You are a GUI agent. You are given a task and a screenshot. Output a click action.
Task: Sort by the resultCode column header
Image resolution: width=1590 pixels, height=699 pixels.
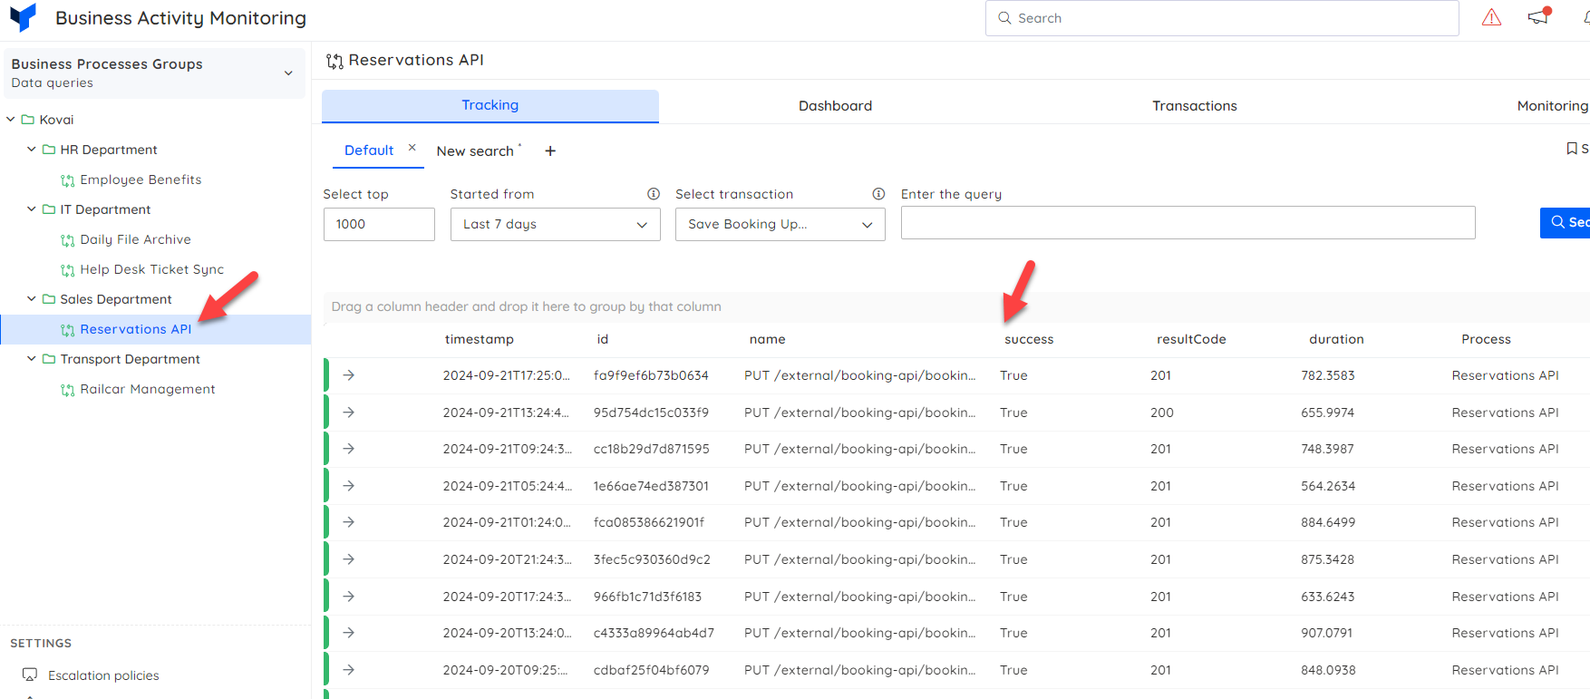[x=1191, y=339]
